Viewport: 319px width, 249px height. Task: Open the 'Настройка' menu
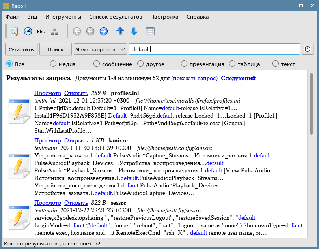tap(164, 17)
